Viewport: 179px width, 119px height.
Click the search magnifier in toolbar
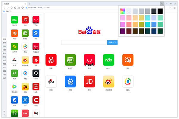tap(171, 8)
